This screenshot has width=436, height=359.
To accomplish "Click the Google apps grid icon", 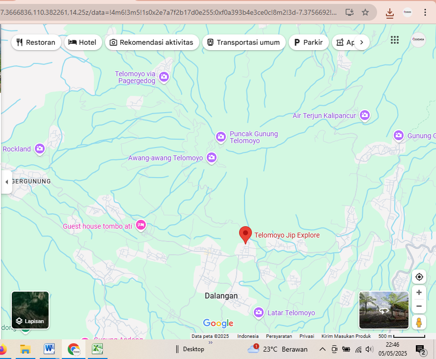I will click(395, 40).
